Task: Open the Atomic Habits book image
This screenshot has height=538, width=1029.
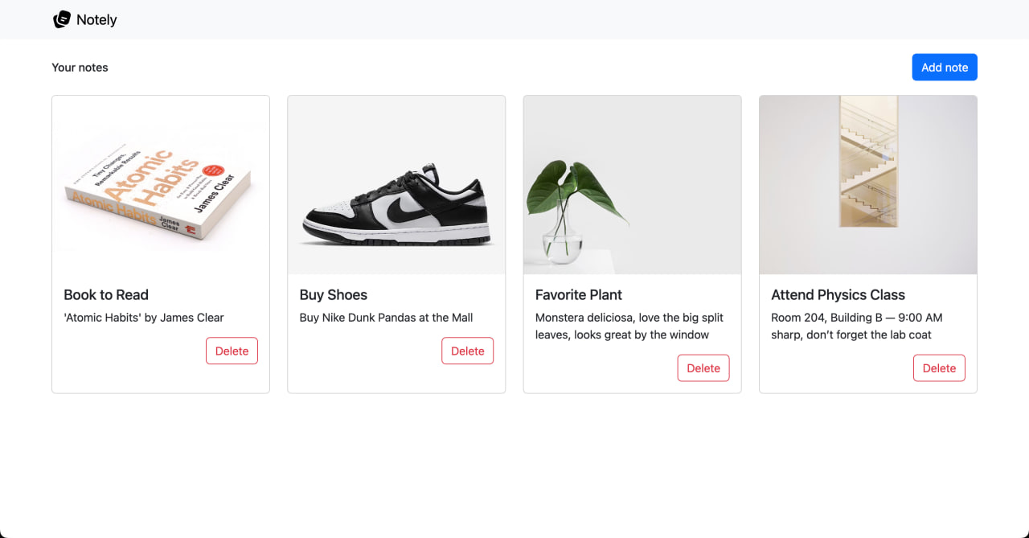Action: tap(161, 185)
